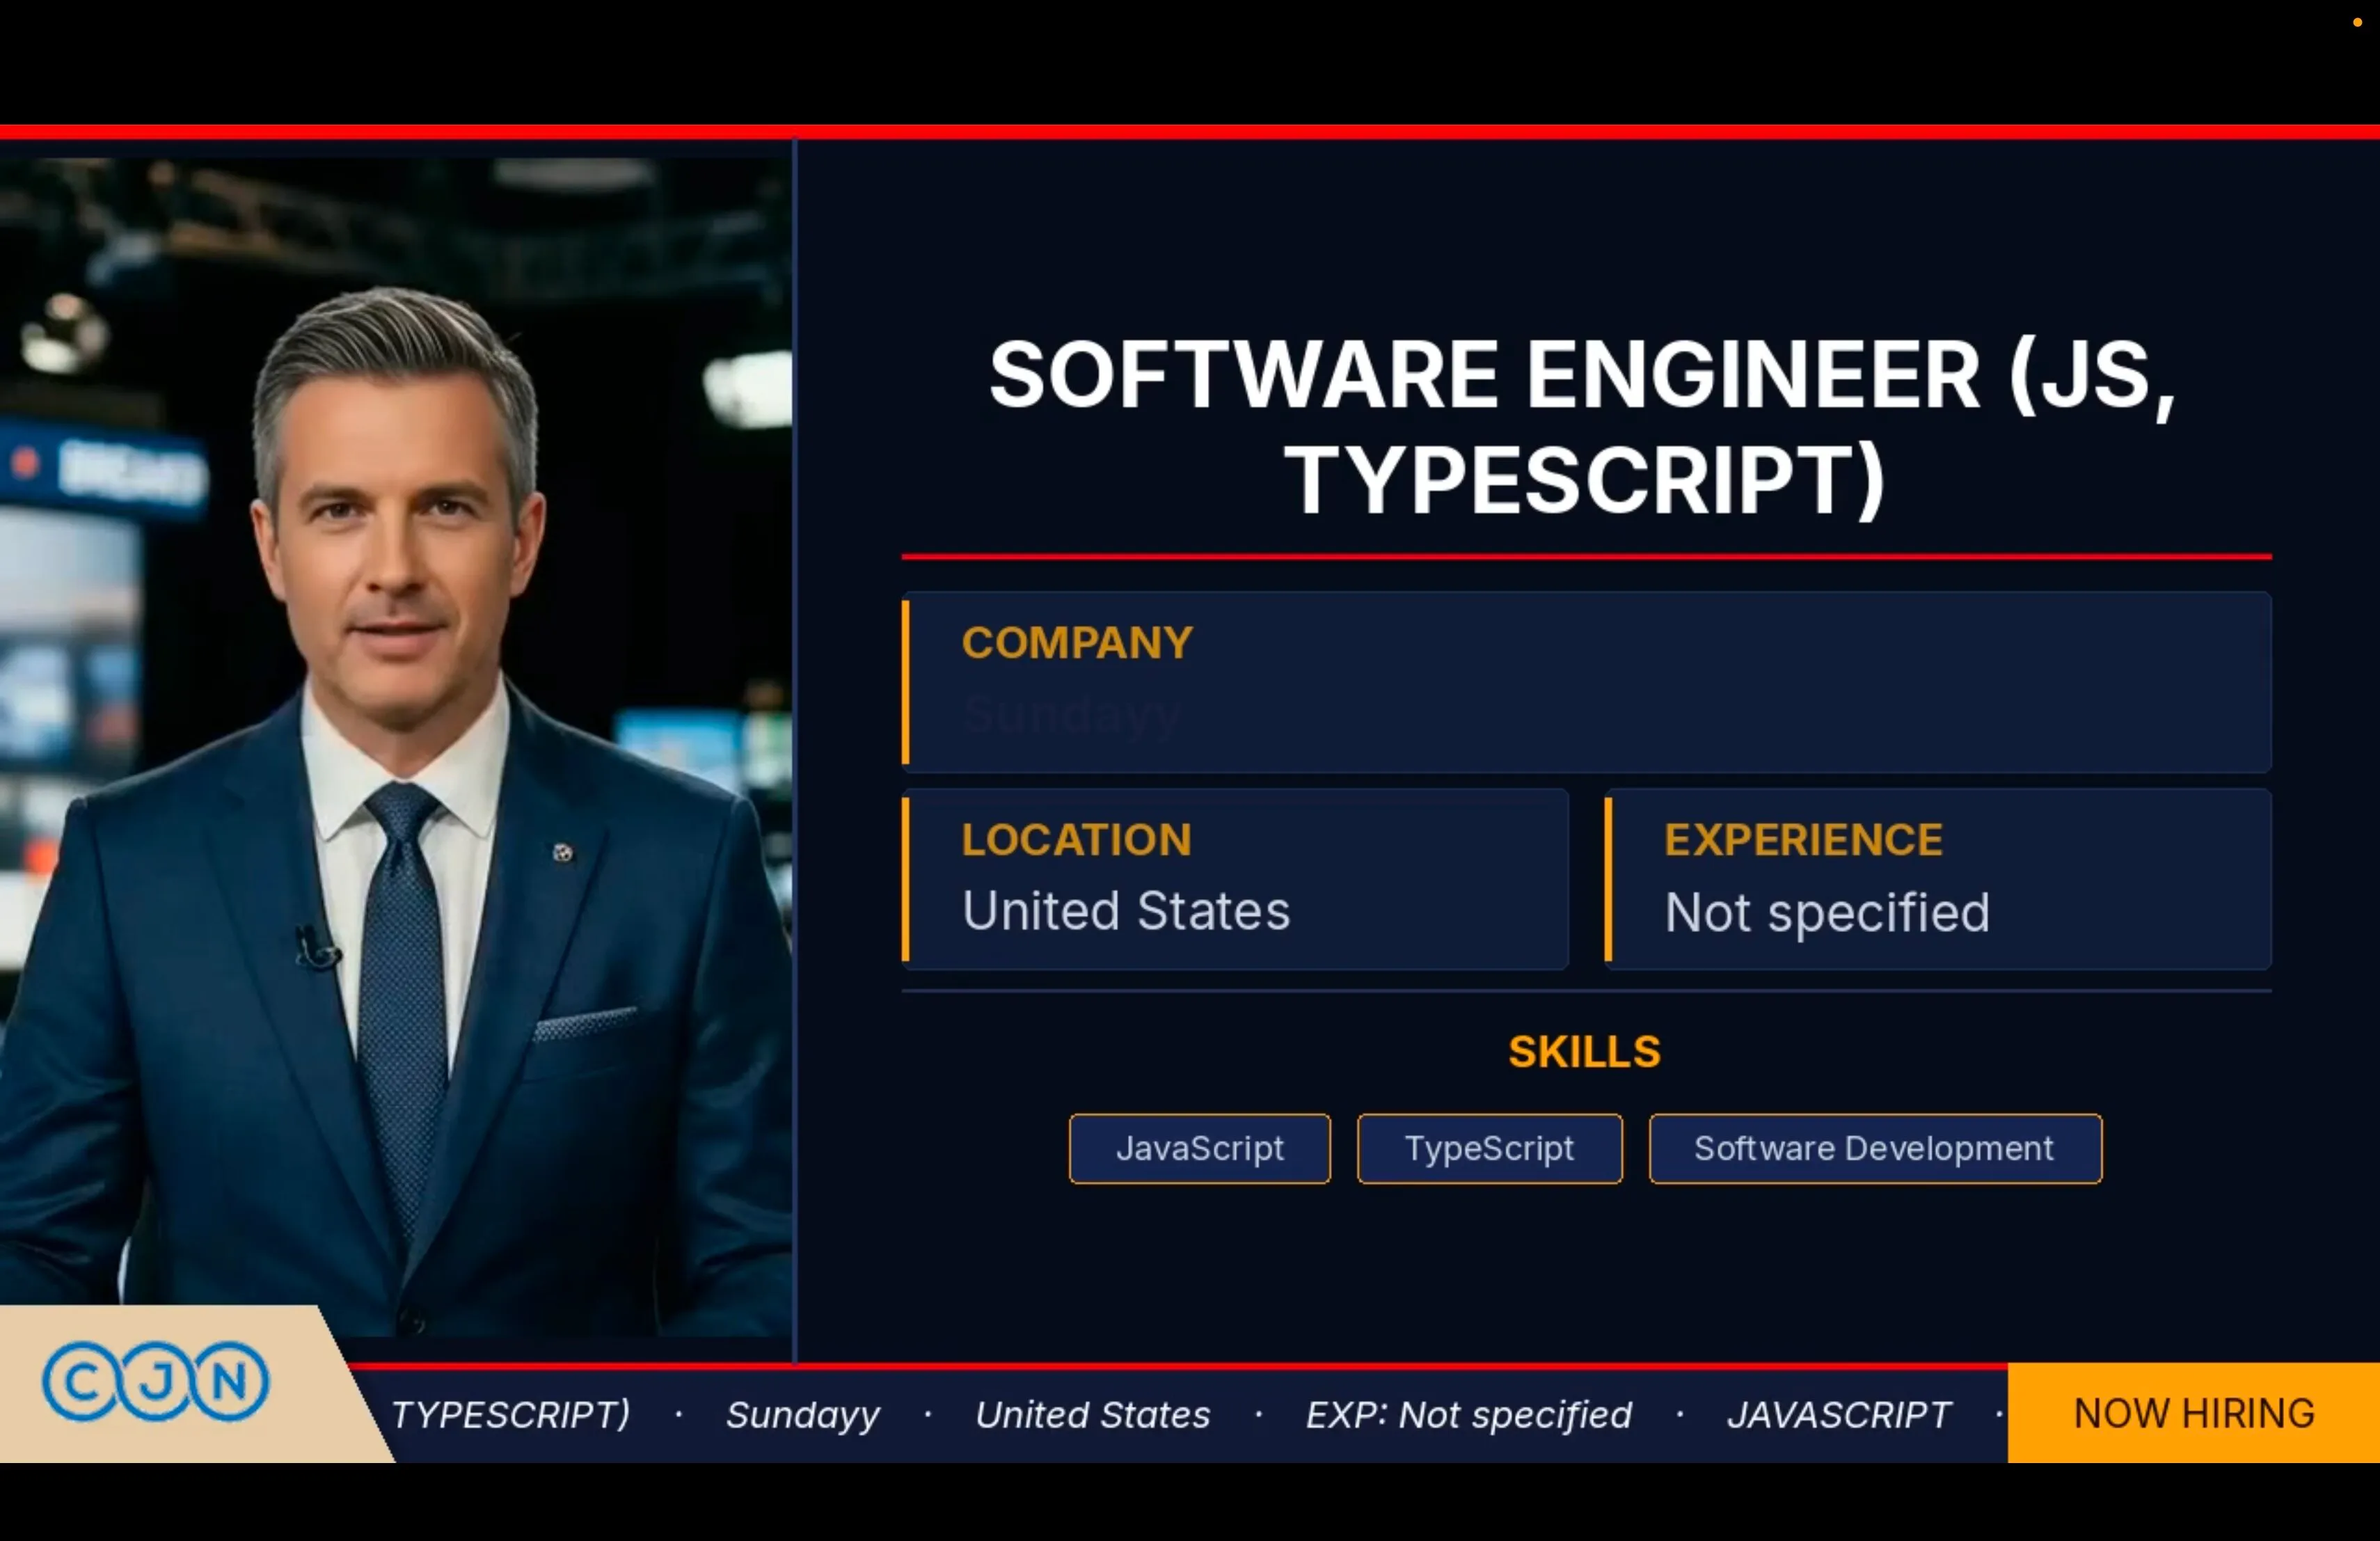Screen dimensions: 2380x1541
Task: Click the 'United States' location value
Action: point(1126,911)
